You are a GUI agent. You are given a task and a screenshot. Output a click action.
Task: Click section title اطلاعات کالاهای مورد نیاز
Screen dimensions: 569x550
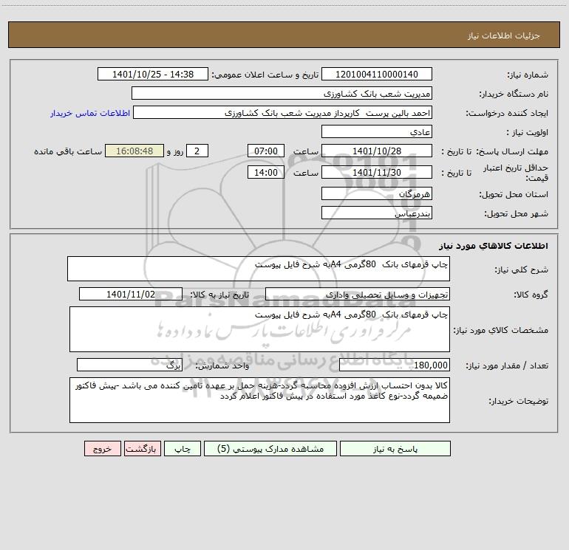tap(494, 246)
